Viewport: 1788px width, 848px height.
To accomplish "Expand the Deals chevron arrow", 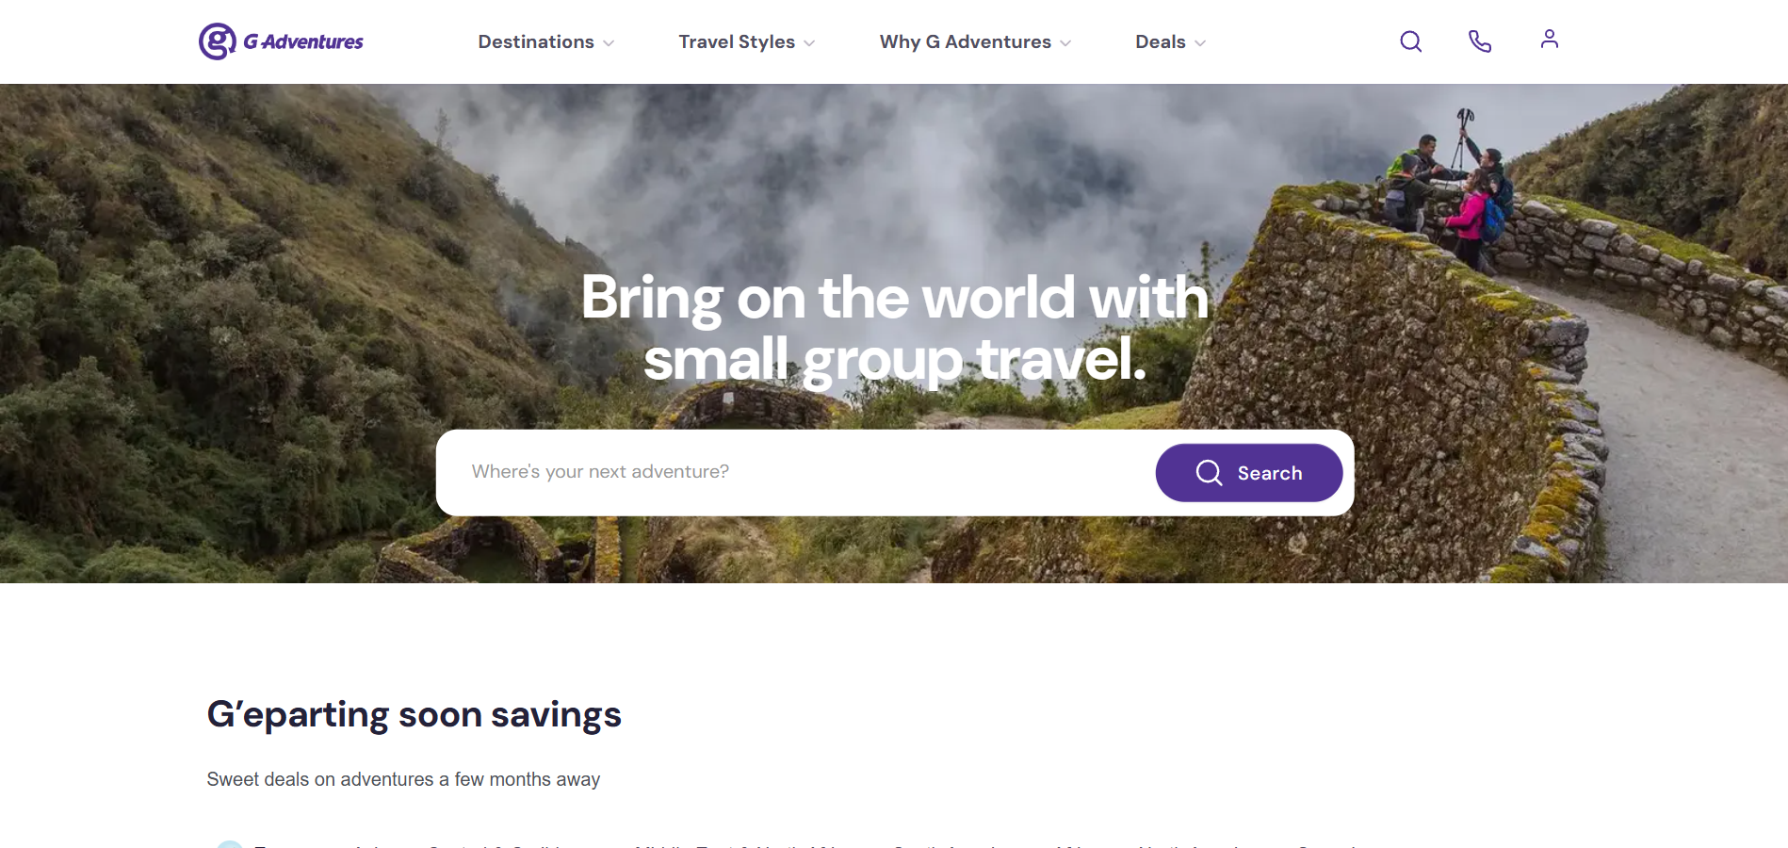I will 1200,43.
